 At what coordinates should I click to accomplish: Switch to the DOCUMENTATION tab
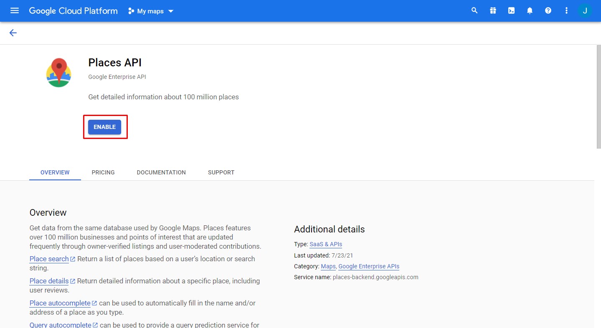click(x=161, y=172)
